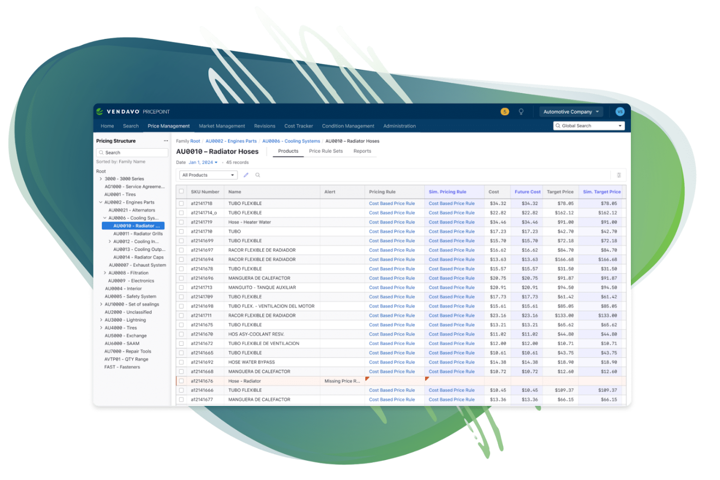This screenshot has height=480, width=720.
Task: Click the lightbulb hints icon
Action: [x=521, y=111]
